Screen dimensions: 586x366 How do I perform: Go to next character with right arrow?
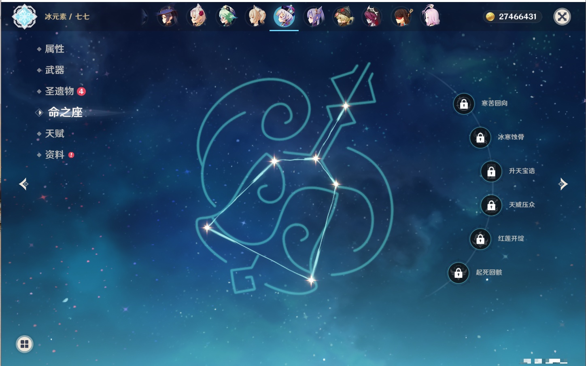click(x=563, y=184)
